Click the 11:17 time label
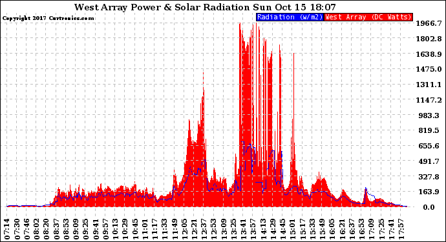 (154, 229)
